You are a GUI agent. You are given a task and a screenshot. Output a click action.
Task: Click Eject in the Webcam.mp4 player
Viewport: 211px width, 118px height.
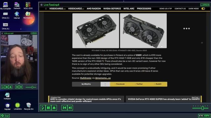11,87
